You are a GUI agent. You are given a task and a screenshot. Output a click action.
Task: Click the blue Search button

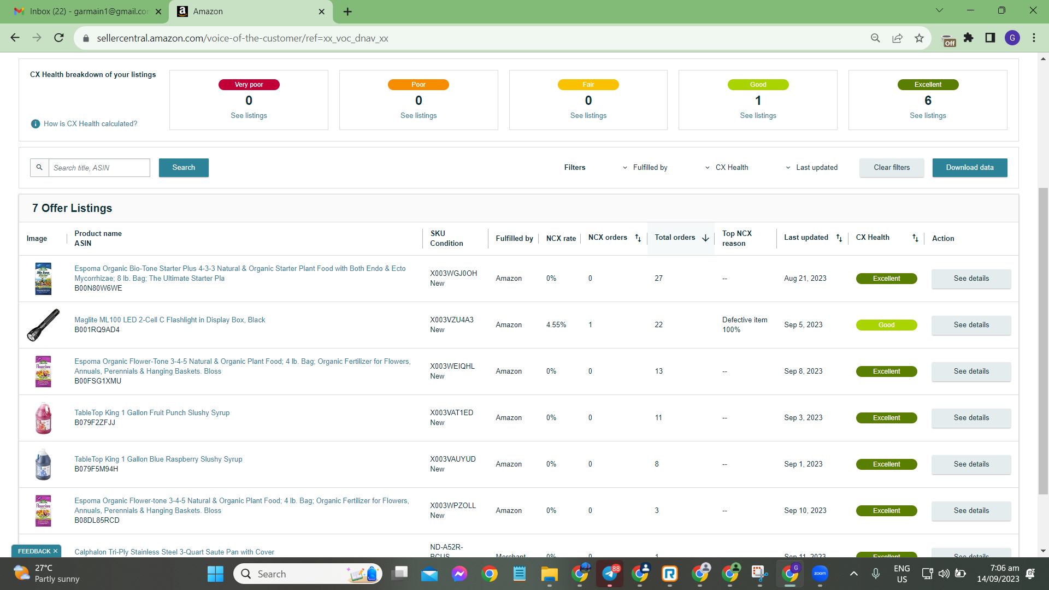point(184,168)
